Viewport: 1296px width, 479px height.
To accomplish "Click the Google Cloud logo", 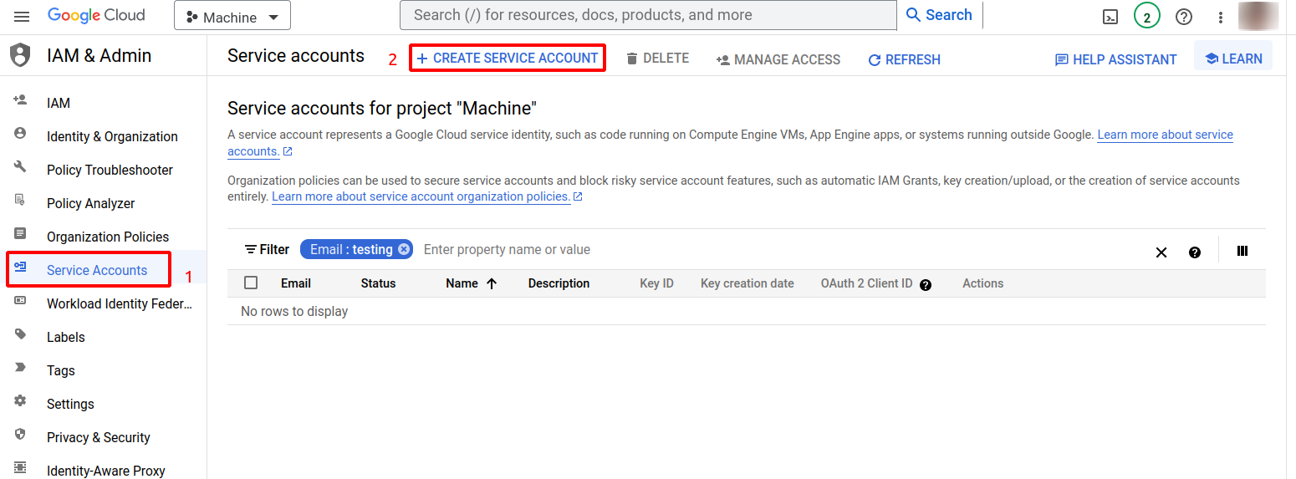I will 96,15.
